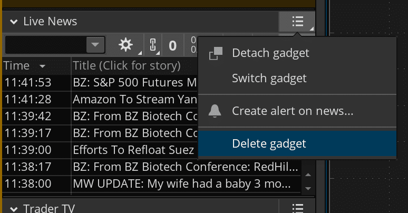Open the symbol selector dropdown arrow
408x213 pixels.
(x=95, y=45)
